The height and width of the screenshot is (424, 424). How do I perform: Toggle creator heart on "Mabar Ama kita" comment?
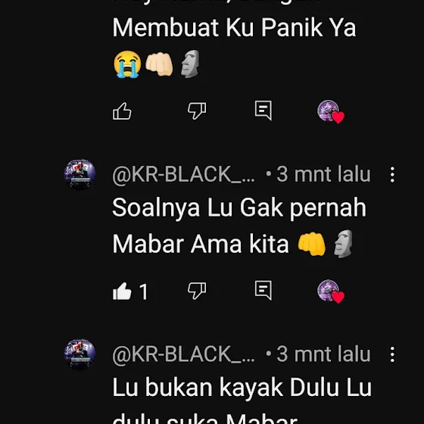(331, 291)
